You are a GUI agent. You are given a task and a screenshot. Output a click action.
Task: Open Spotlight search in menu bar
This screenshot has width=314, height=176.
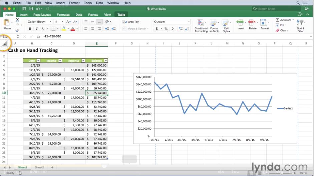(298, 3)
